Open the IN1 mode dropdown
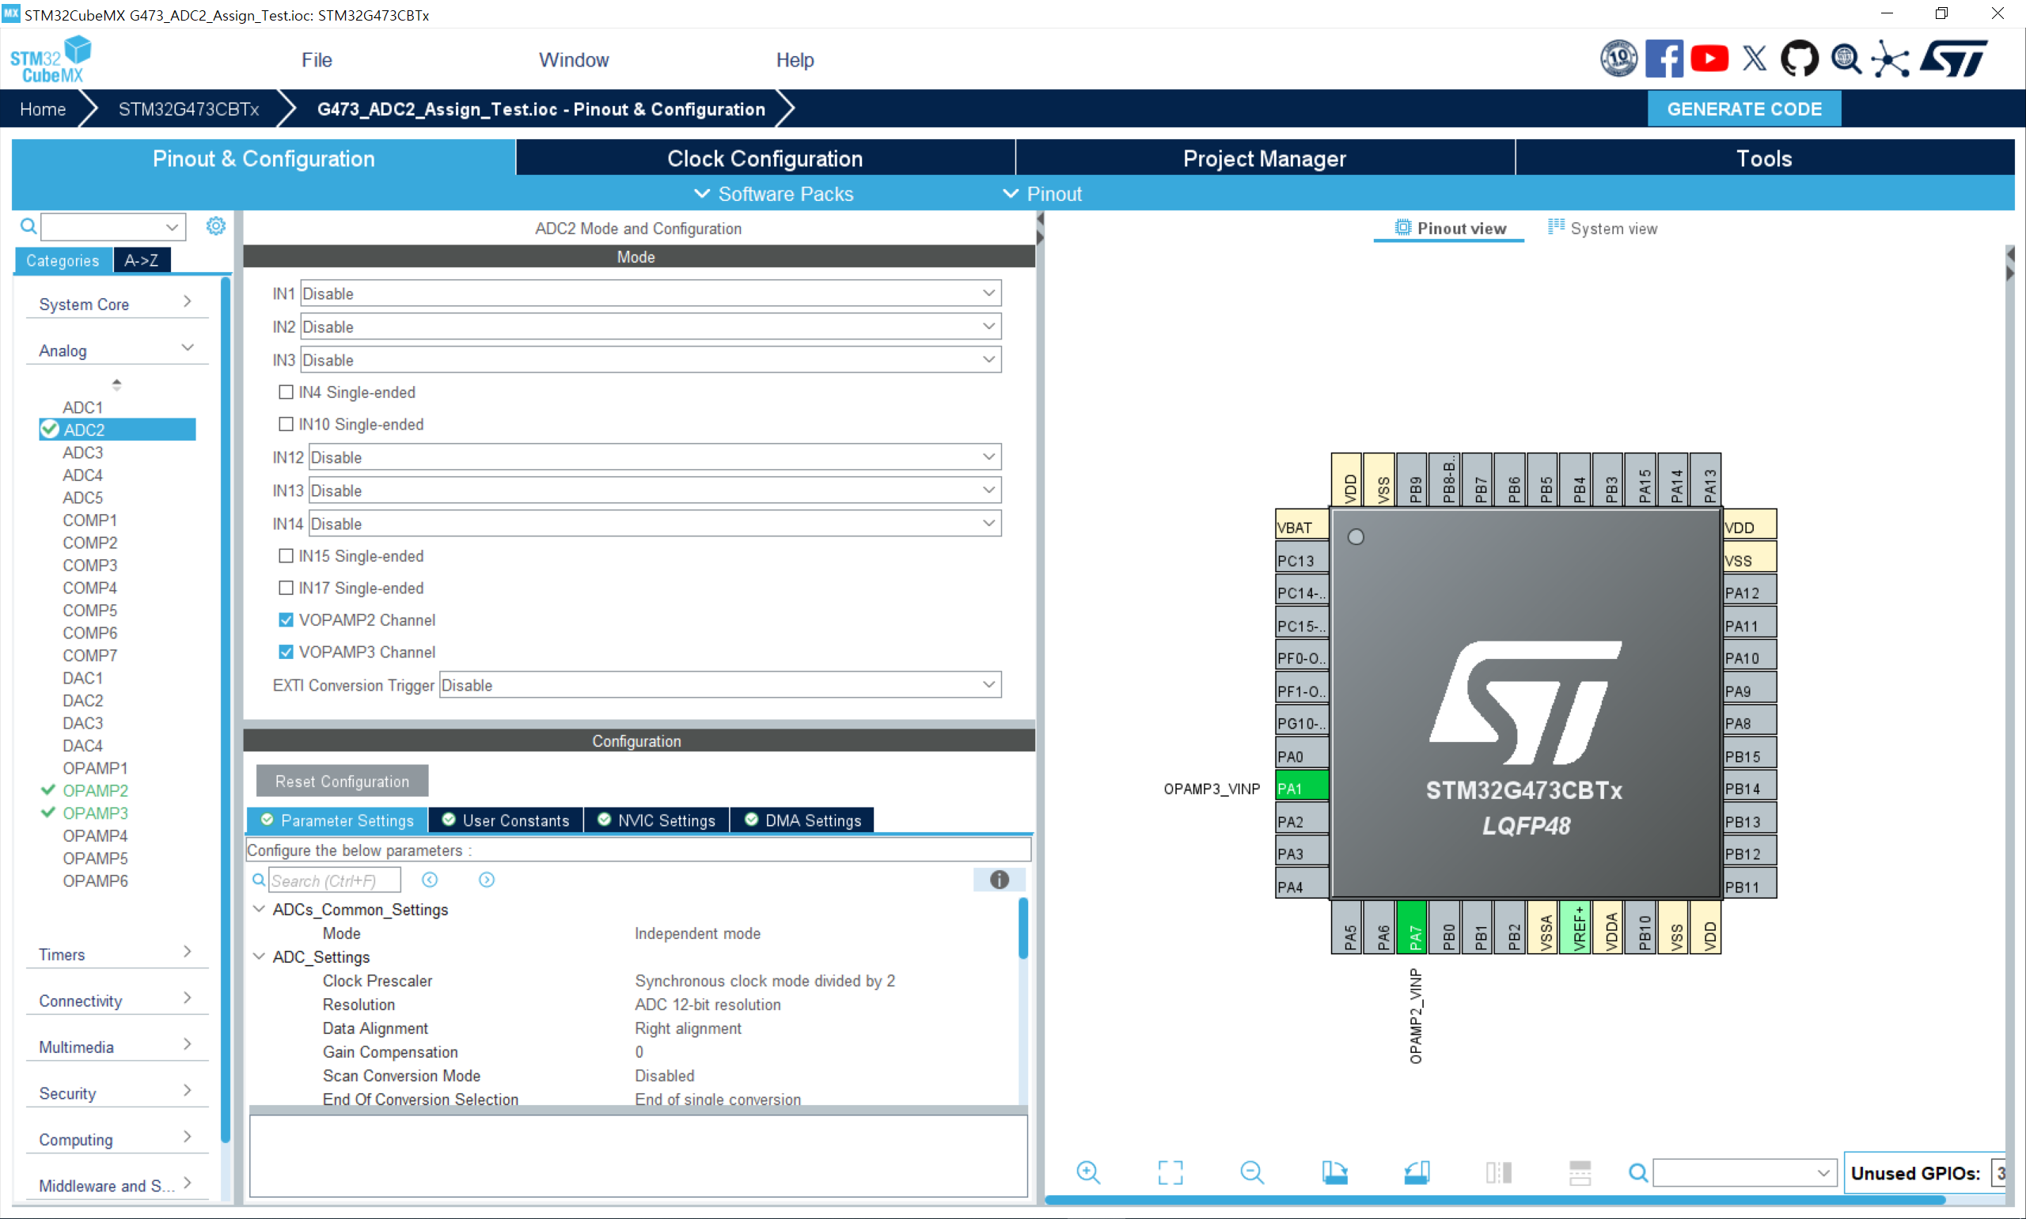Screen dimensions: 2026x1219 tap(988, 293)
